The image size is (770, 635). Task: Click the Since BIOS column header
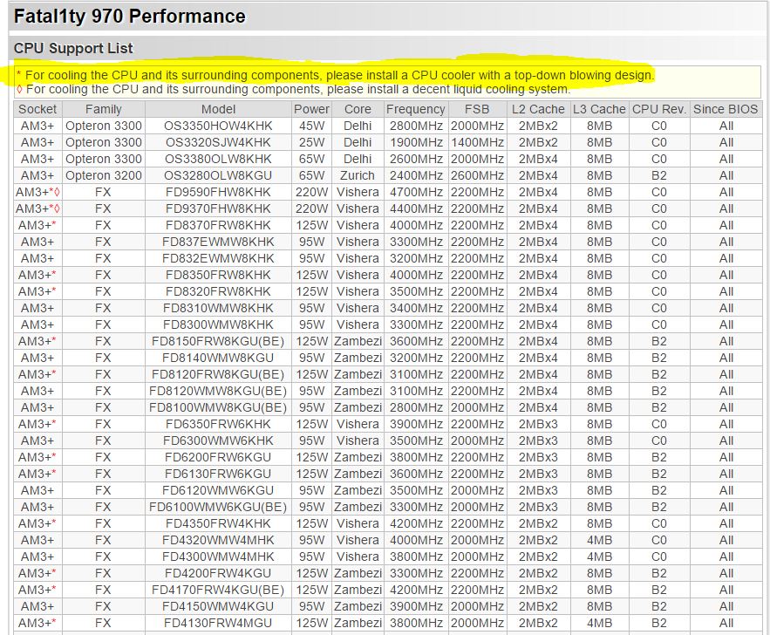click(726, 109)
